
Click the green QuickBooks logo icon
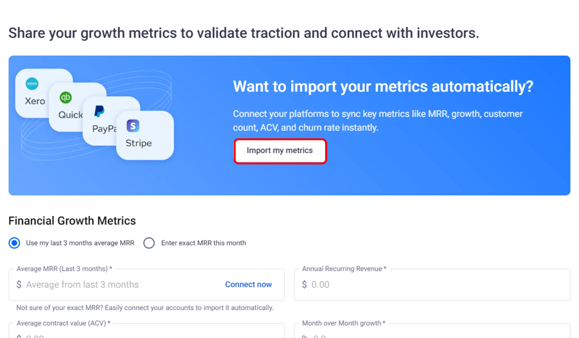coord(65,97)
